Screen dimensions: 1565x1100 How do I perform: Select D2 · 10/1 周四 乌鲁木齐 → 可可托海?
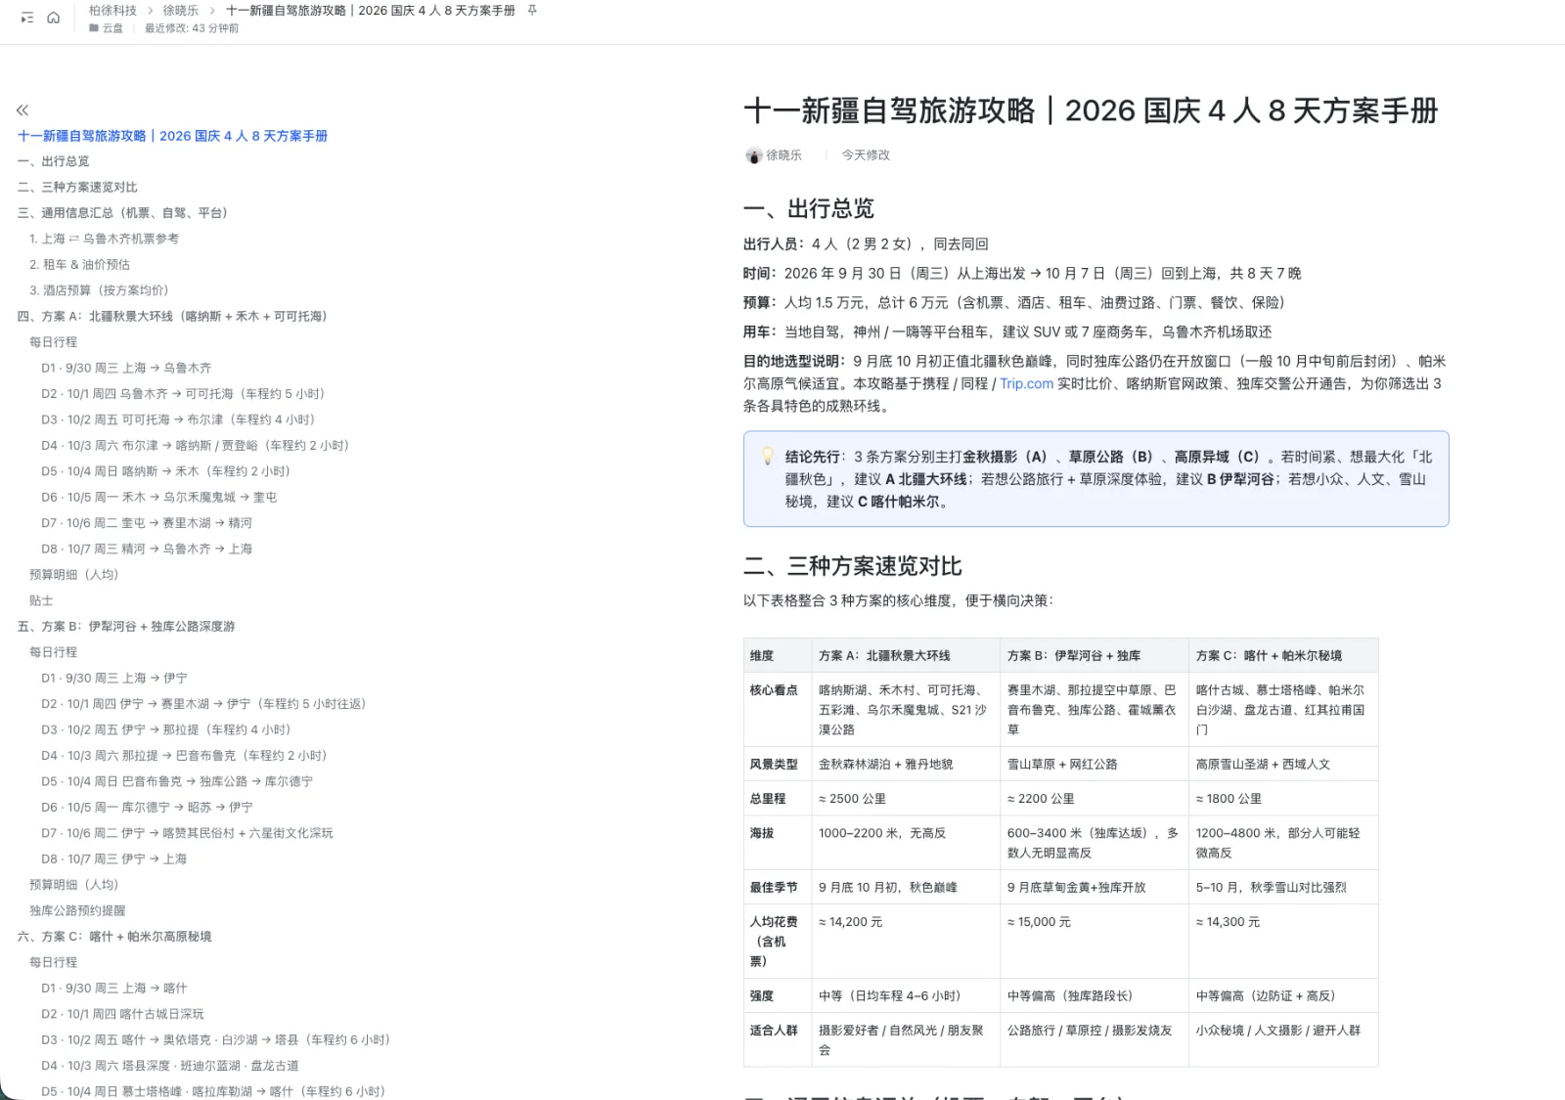(183, 394)
